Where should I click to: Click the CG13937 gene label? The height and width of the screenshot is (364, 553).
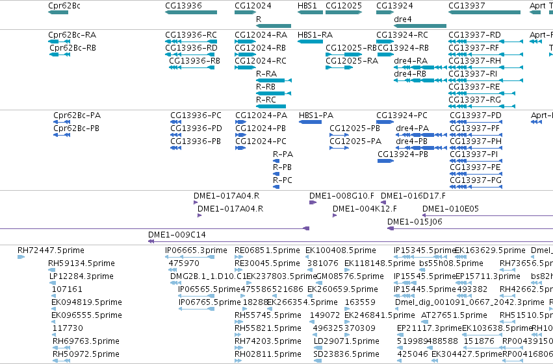pyautogui.click(x=467, y=6)
